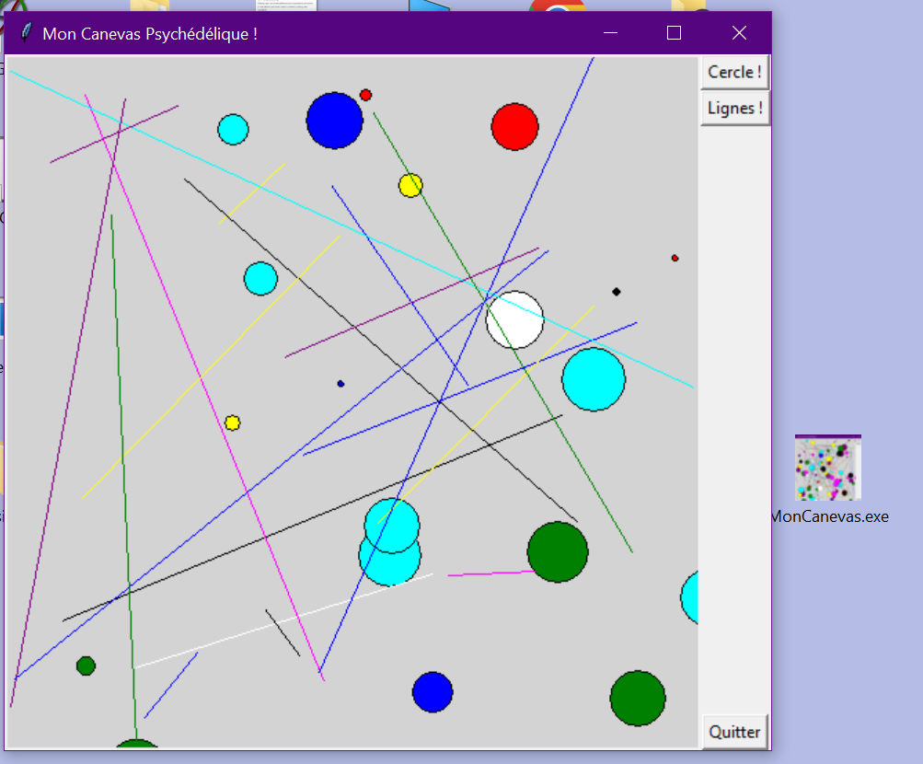923x764 pixels.
Task: Click the Lignes ! button
Action: click(x=734, y=109)
